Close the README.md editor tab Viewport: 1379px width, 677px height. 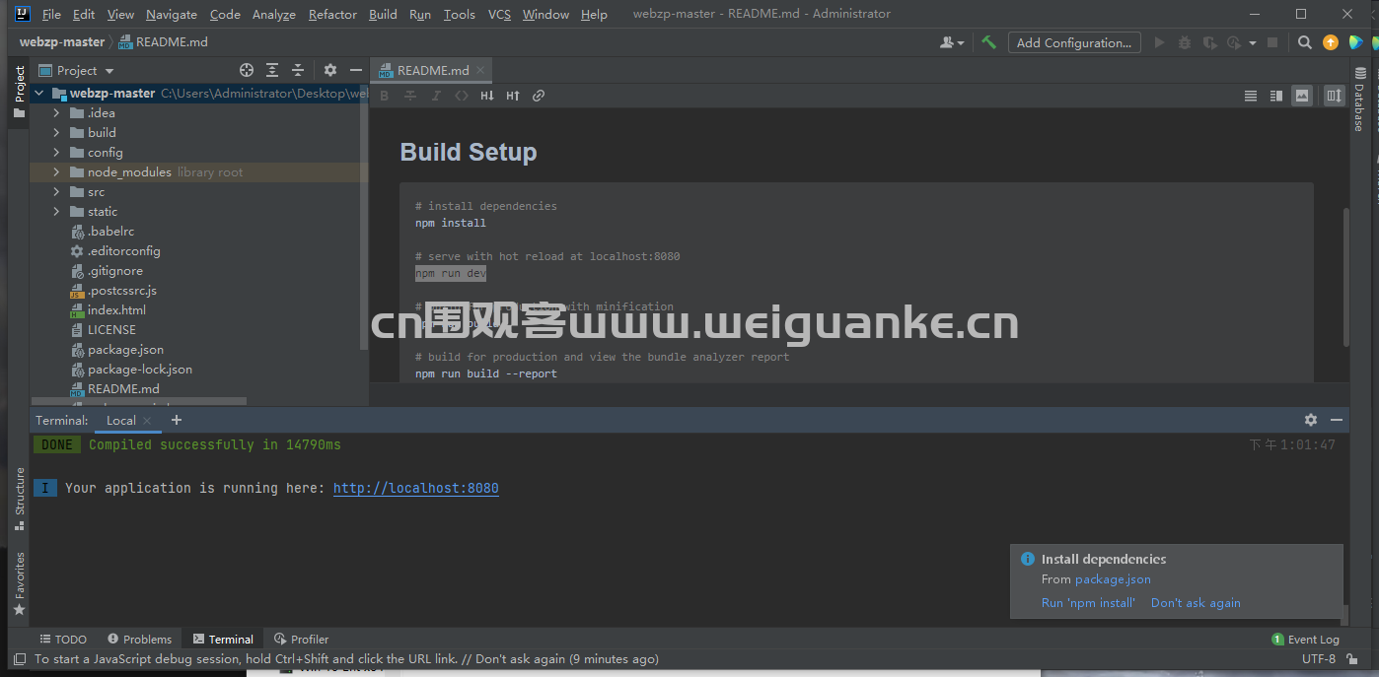pos(480,70)
